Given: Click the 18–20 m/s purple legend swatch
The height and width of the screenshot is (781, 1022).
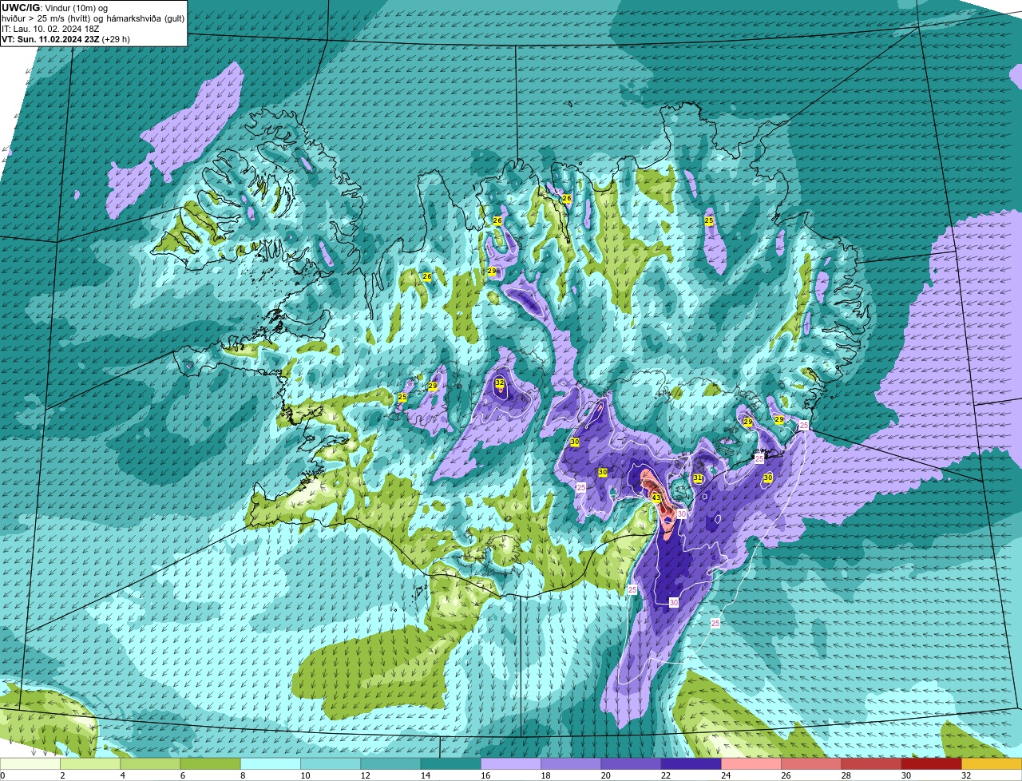Looking at the screenshot, I should pyautogui.click(x=571, y=764).
